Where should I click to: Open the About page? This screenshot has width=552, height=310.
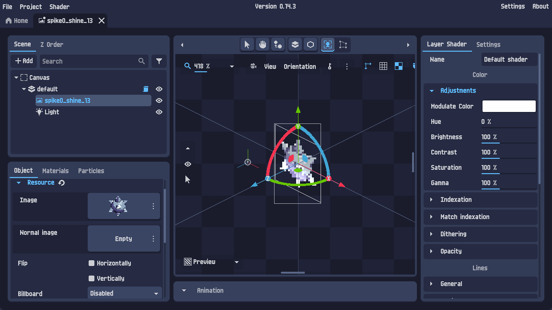540,6
